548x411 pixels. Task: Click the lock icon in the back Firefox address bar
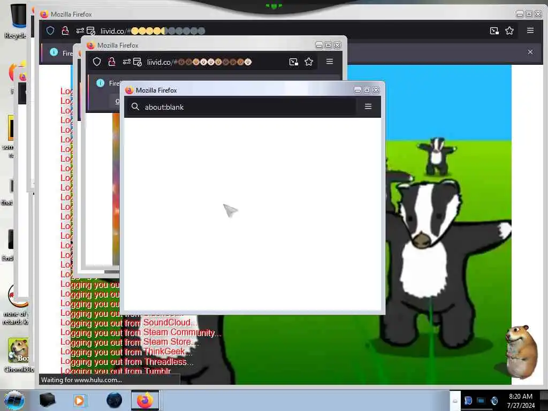65,31
